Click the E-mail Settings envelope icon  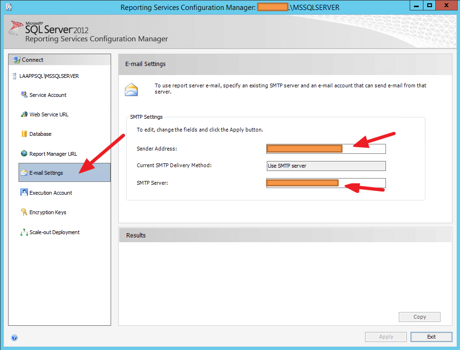tap(24, 173)
